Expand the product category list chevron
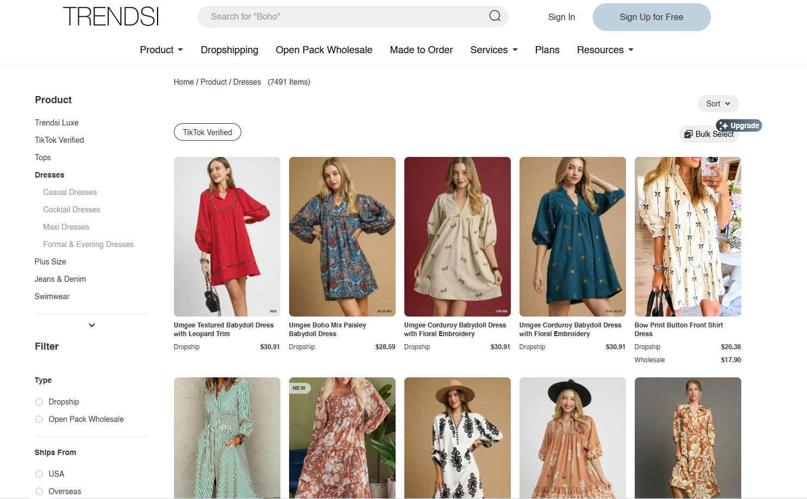This screenshot has width=807, height=499. (92, 325)
